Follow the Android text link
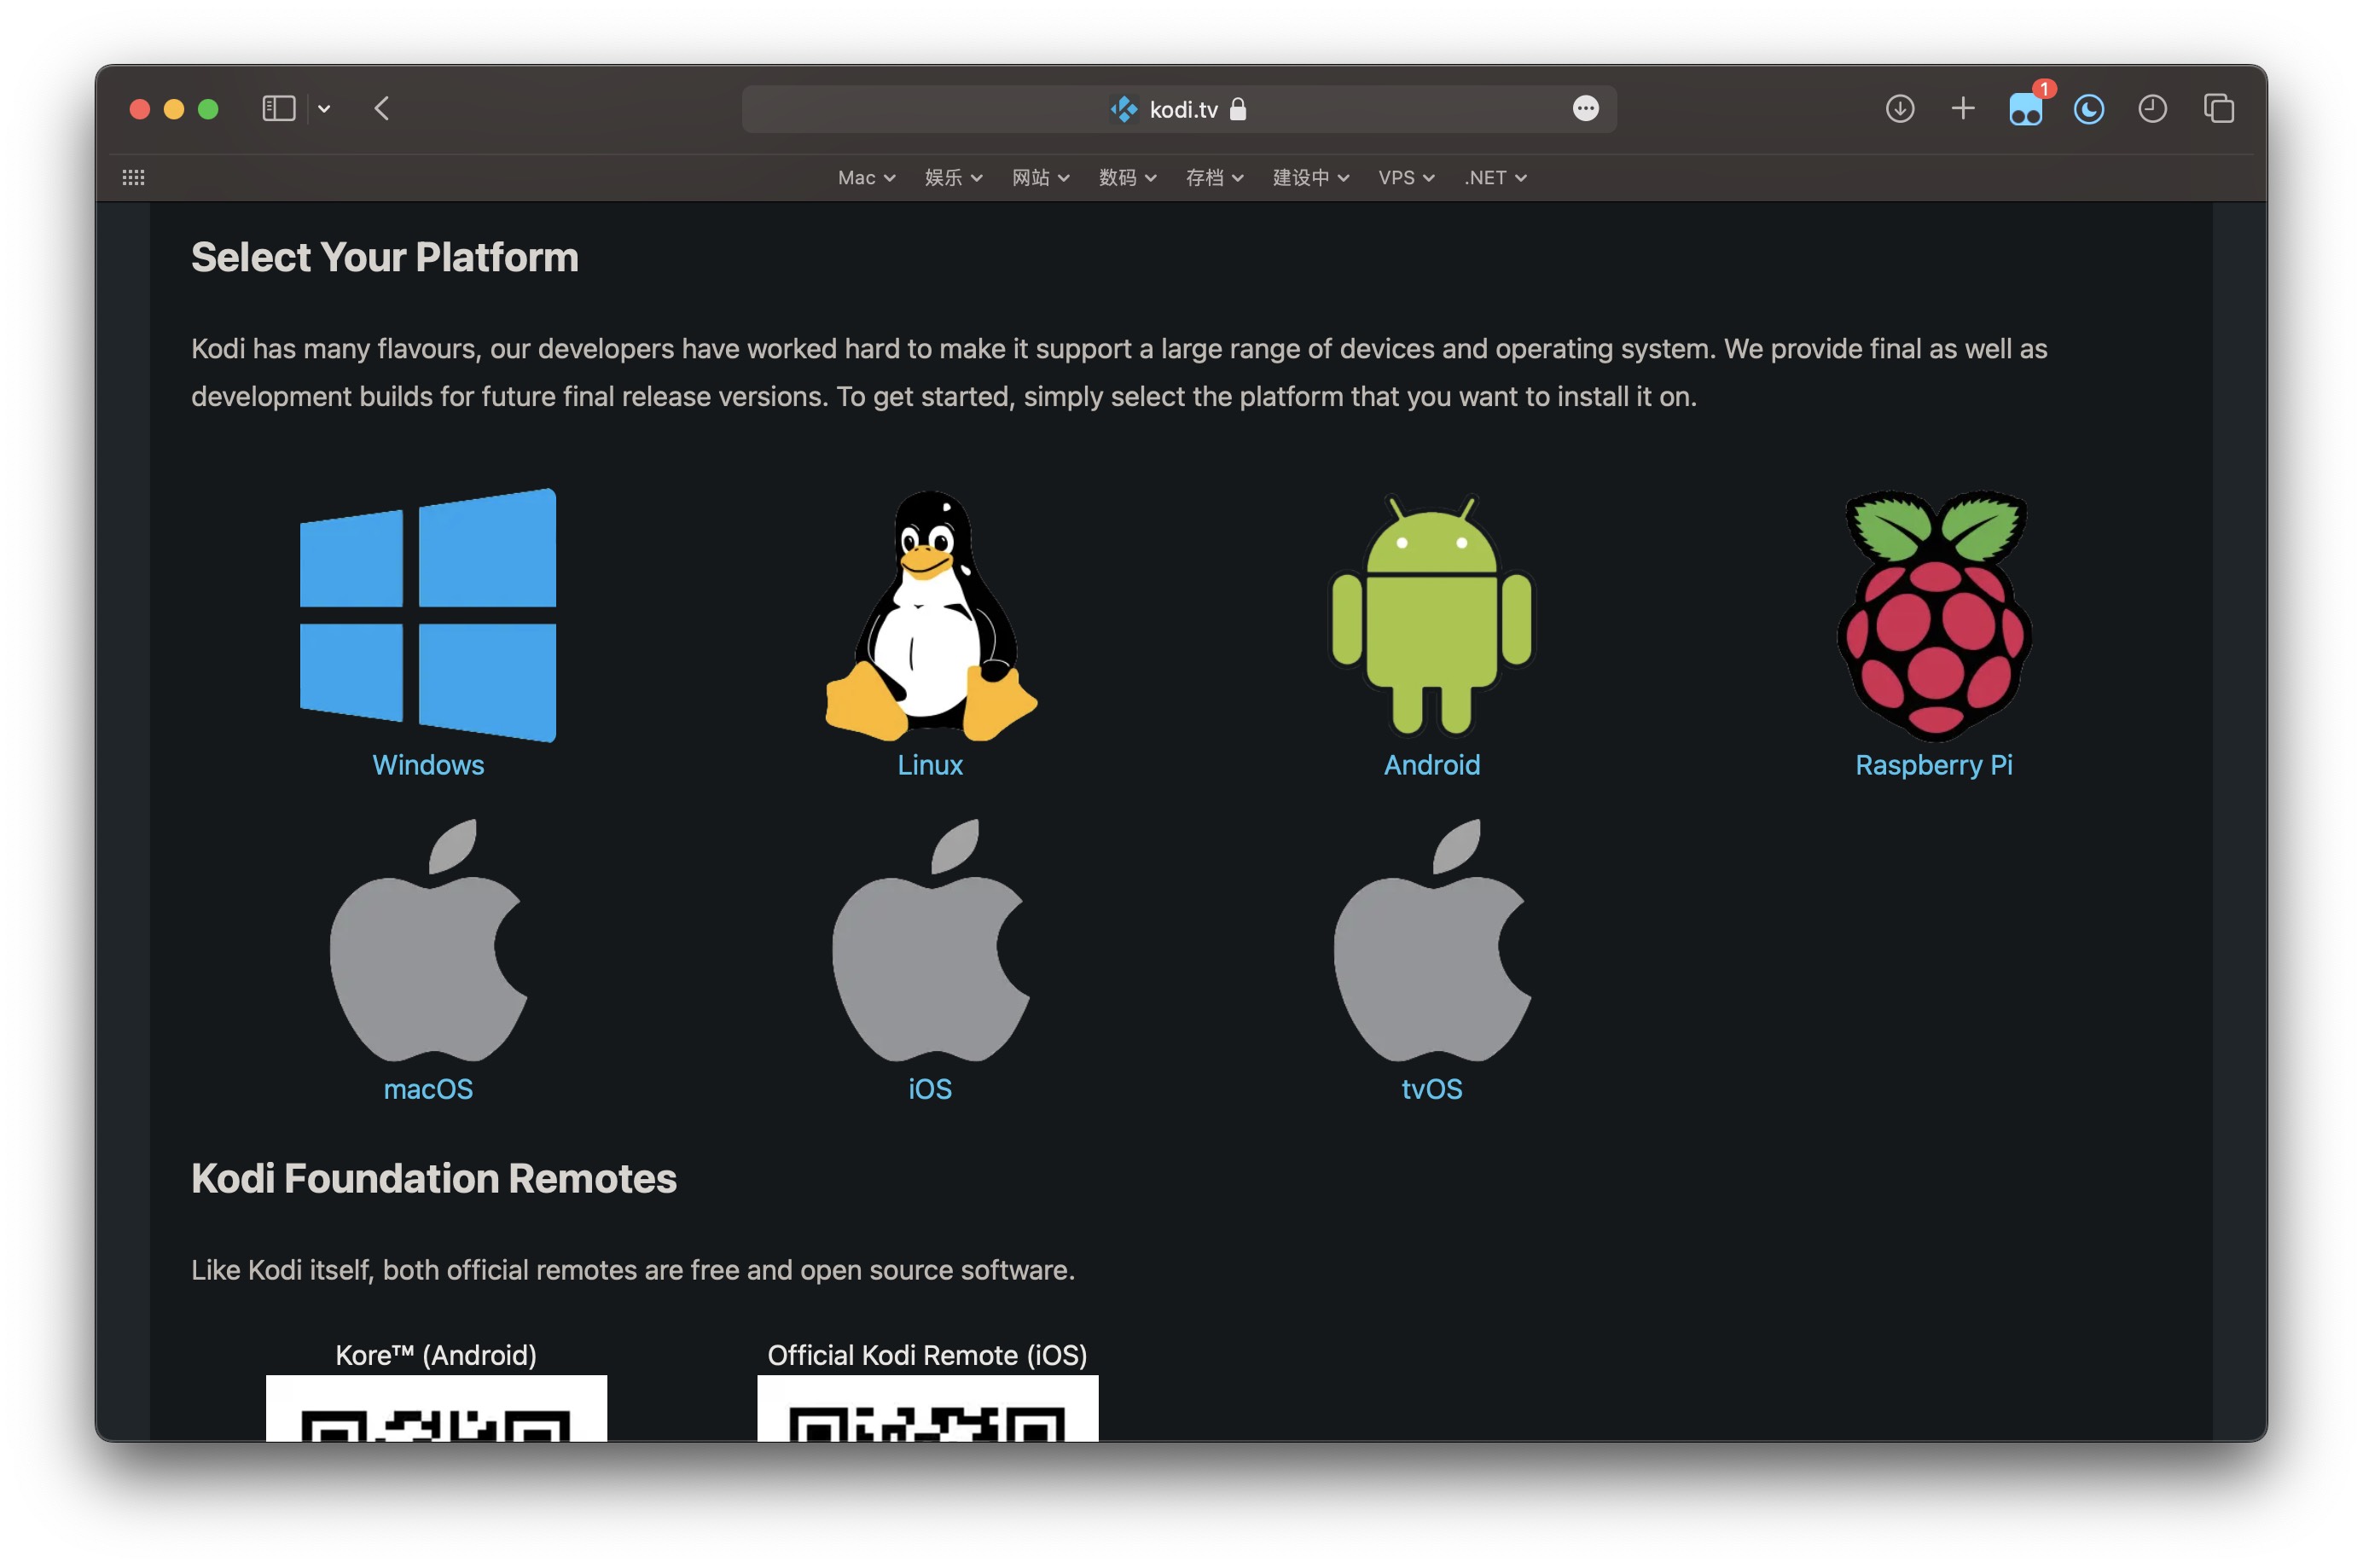The width and height of the screenshot is (2363, 1568). [1431, 765]
